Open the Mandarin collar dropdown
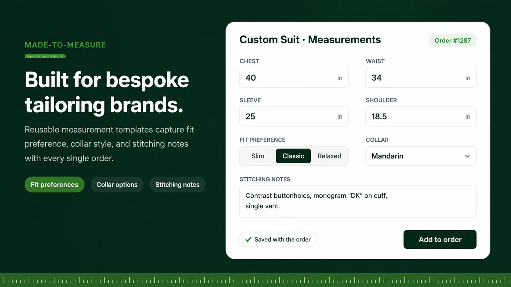 coord(421,156)
